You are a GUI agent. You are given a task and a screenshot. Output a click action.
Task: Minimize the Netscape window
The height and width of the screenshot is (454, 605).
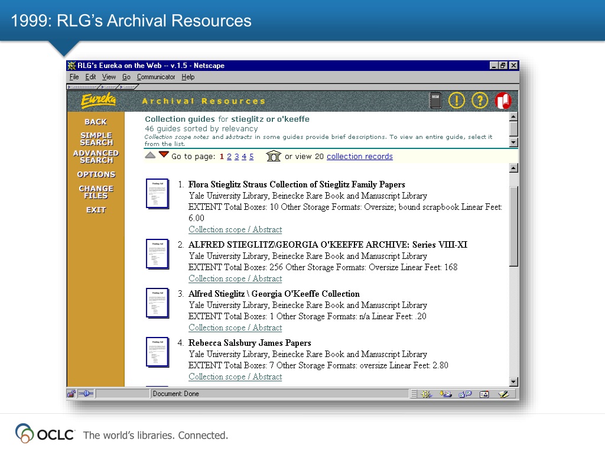(x=494, y=66)
